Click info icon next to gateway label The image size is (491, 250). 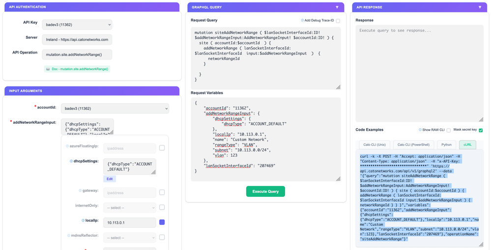click(80, 191)
